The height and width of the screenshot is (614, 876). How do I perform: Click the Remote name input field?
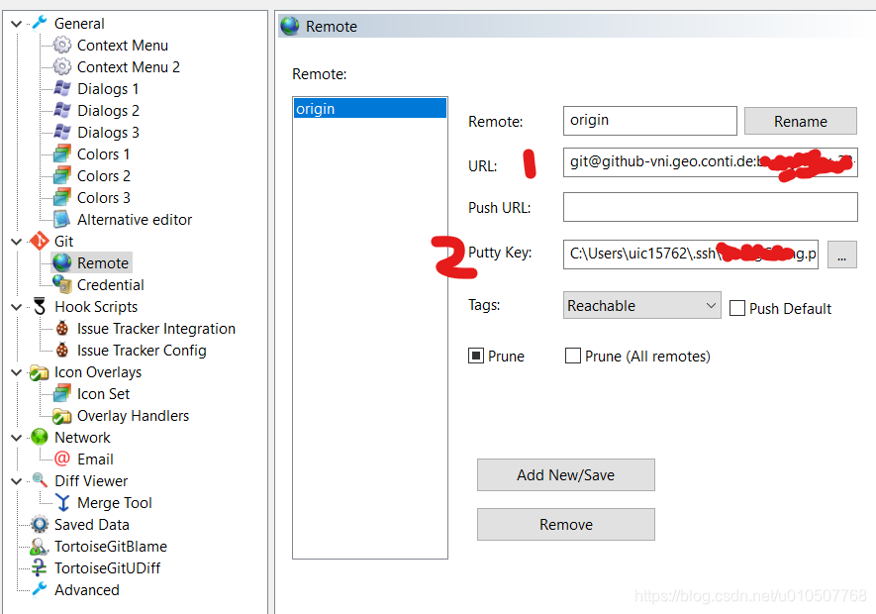649,121
